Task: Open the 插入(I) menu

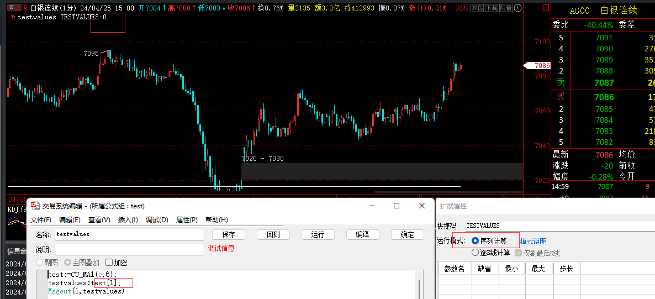Action: pyautogui.click(x=128, y=220)
